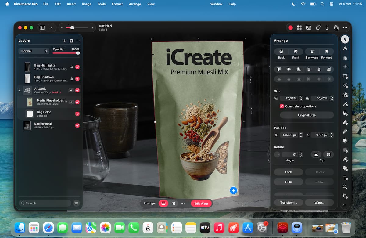Select the Crop tool
This screenshot has height=238, width=366.
point(345,196)
